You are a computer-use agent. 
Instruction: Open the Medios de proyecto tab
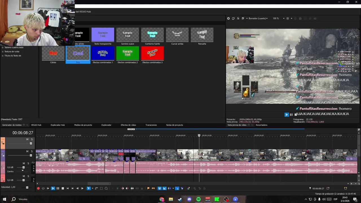(x=83, y=125)
